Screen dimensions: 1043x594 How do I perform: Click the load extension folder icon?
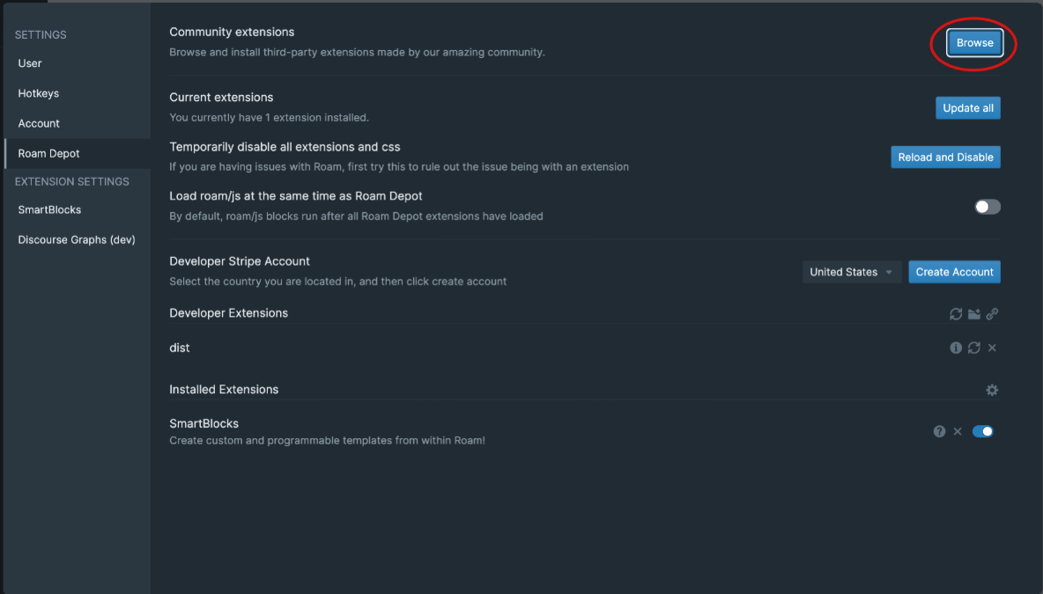[974, 314]
